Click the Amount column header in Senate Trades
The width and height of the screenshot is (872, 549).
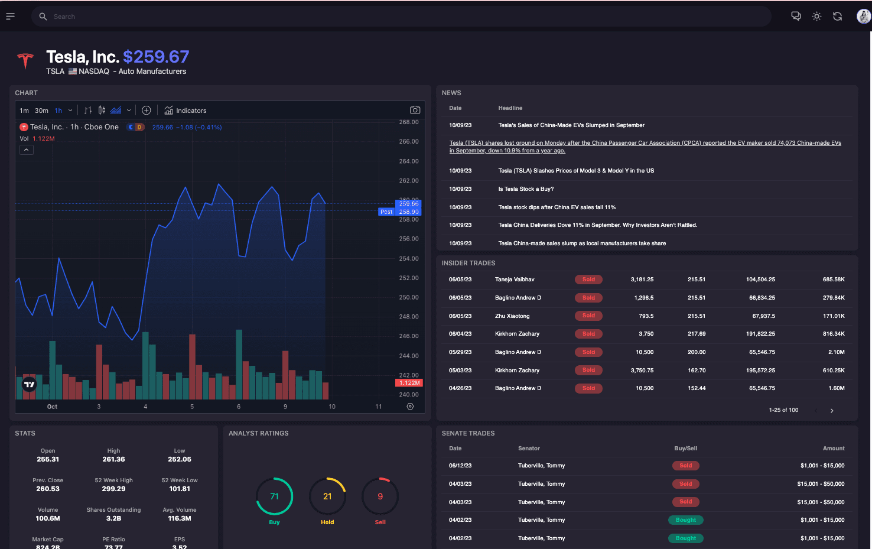[834, 449]
